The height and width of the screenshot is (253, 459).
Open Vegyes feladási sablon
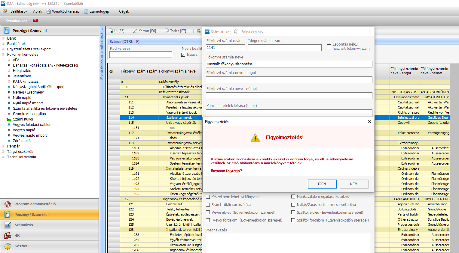point(32,125)
